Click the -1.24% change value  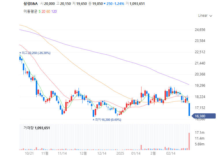pos(119,4)
